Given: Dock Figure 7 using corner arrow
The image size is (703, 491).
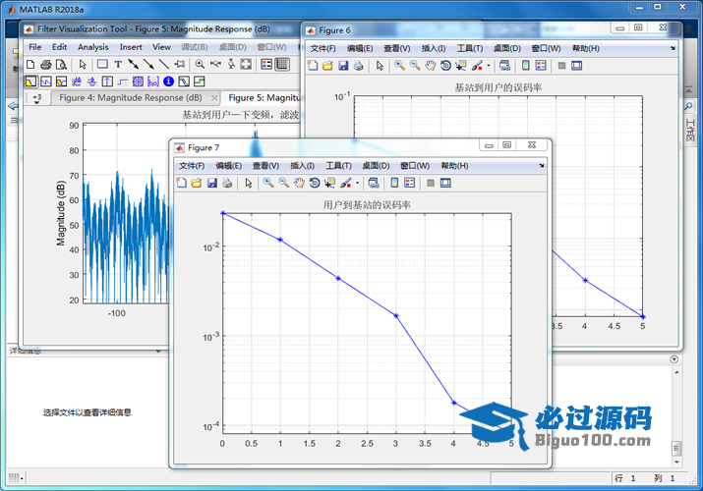Looking at the screenshot, I should [x=541, y=166].
